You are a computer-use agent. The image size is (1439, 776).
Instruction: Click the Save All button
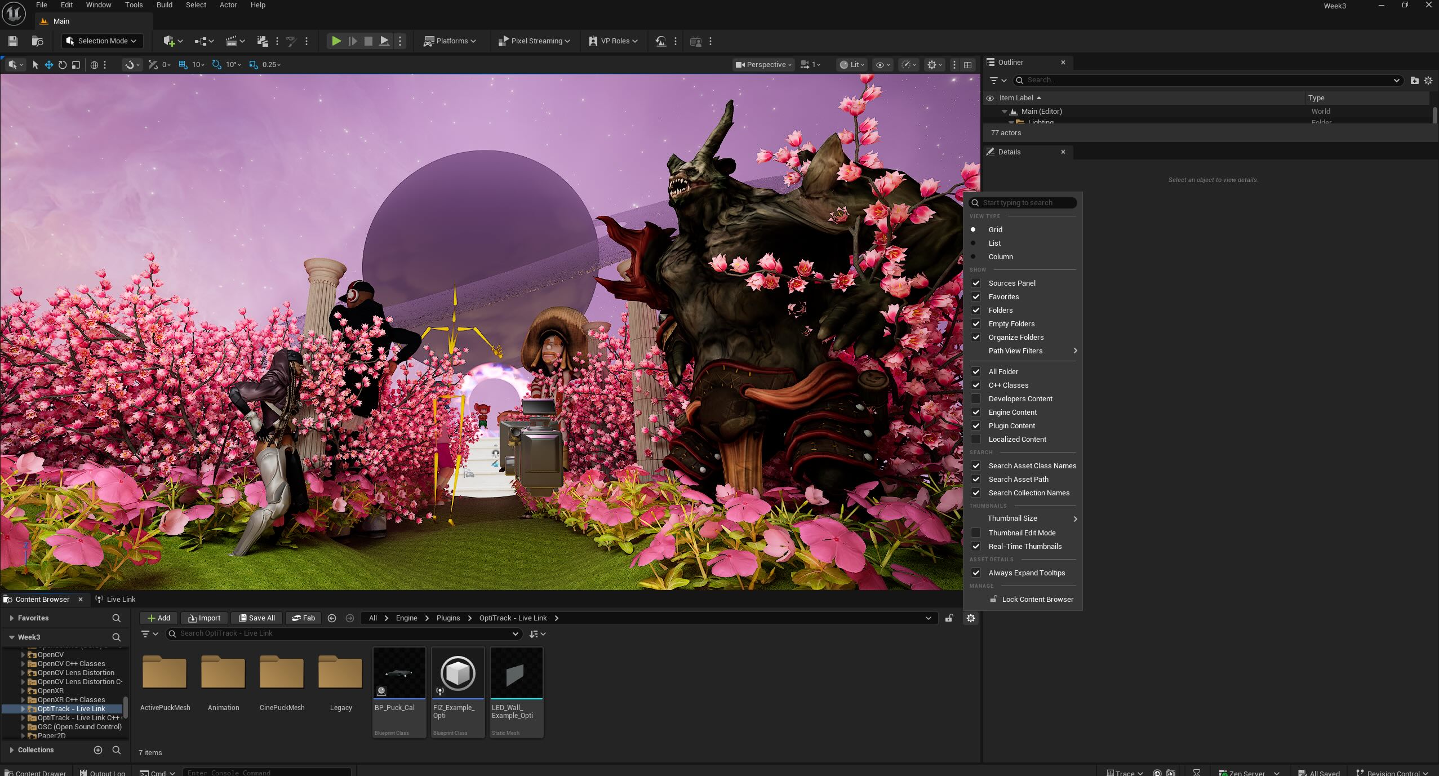(257, 618)
